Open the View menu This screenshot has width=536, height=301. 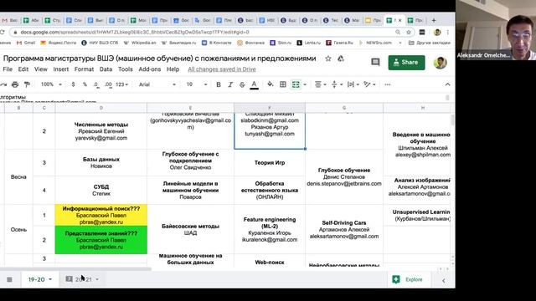click(41, 69)
